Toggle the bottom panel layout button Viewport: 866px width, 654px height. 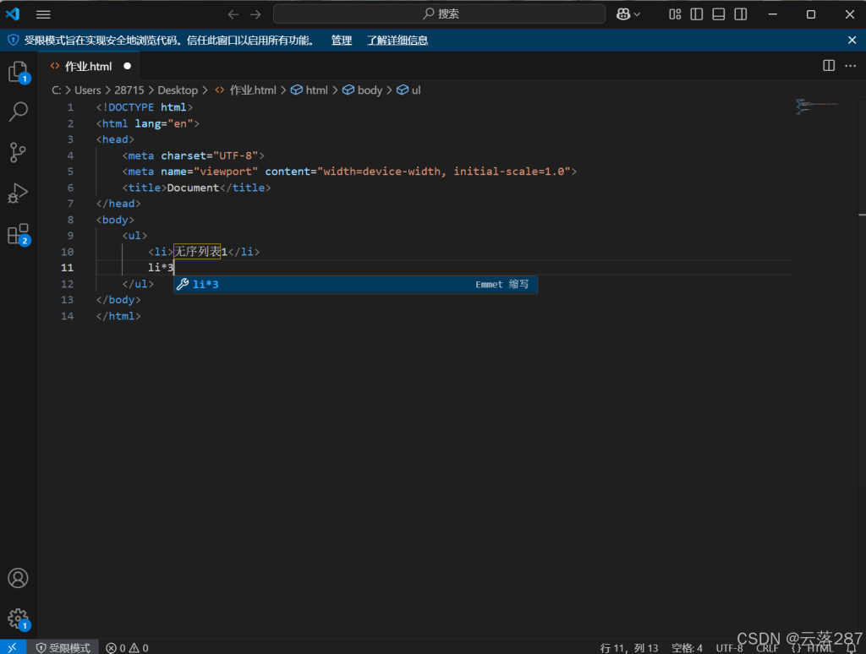[719, 14]
